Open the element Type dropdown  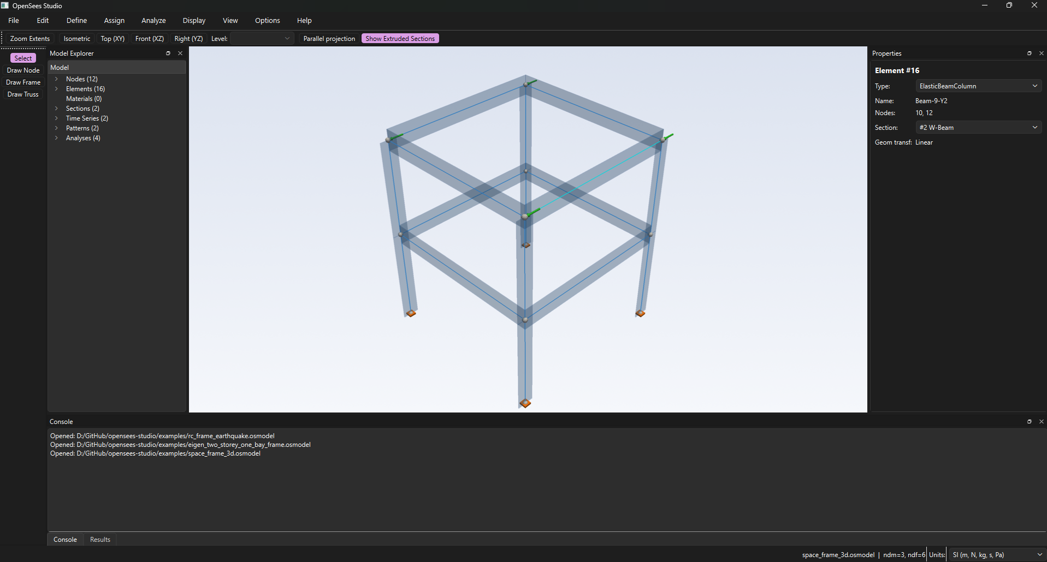[x=978, y=86]
